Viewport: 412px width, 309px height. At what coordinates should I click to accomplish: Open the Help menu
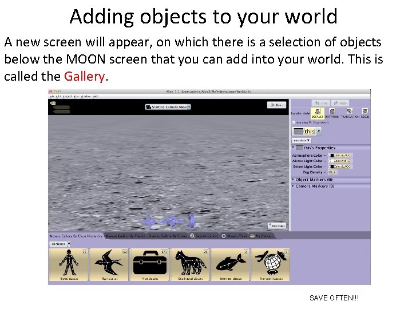(96, 97)
